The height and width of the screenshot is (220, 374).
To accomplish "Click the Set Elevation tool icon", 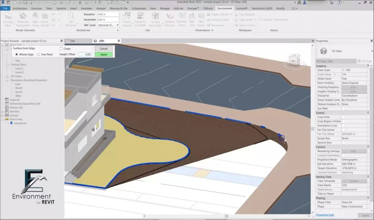I will (x=71, y=16).
